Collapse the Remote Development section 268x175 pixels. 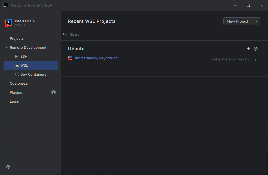[7, 47]
